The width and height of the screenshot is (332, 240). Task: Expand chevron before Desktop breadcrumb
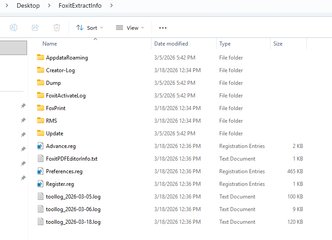7,5
